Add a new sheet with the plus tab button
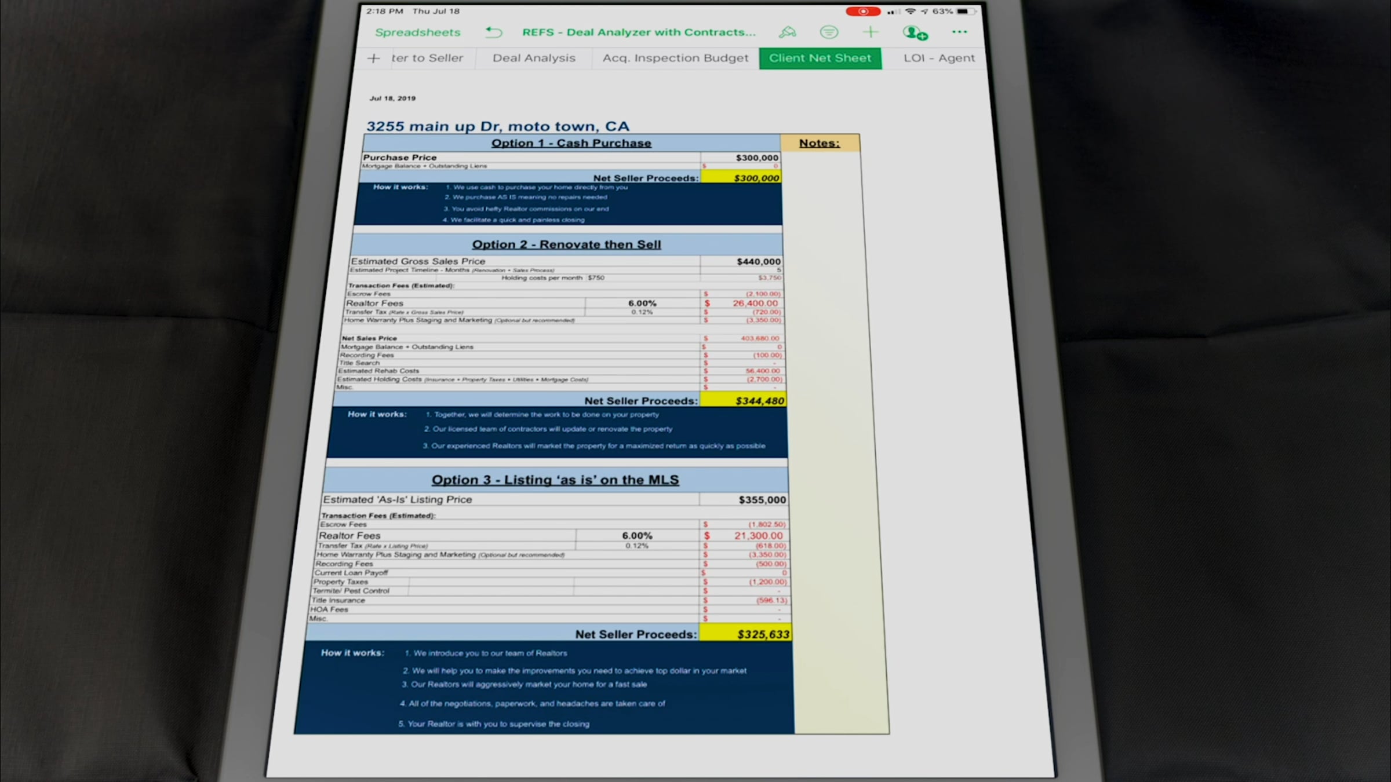This screenshot has height=782, width=1391. coord(374,59)
